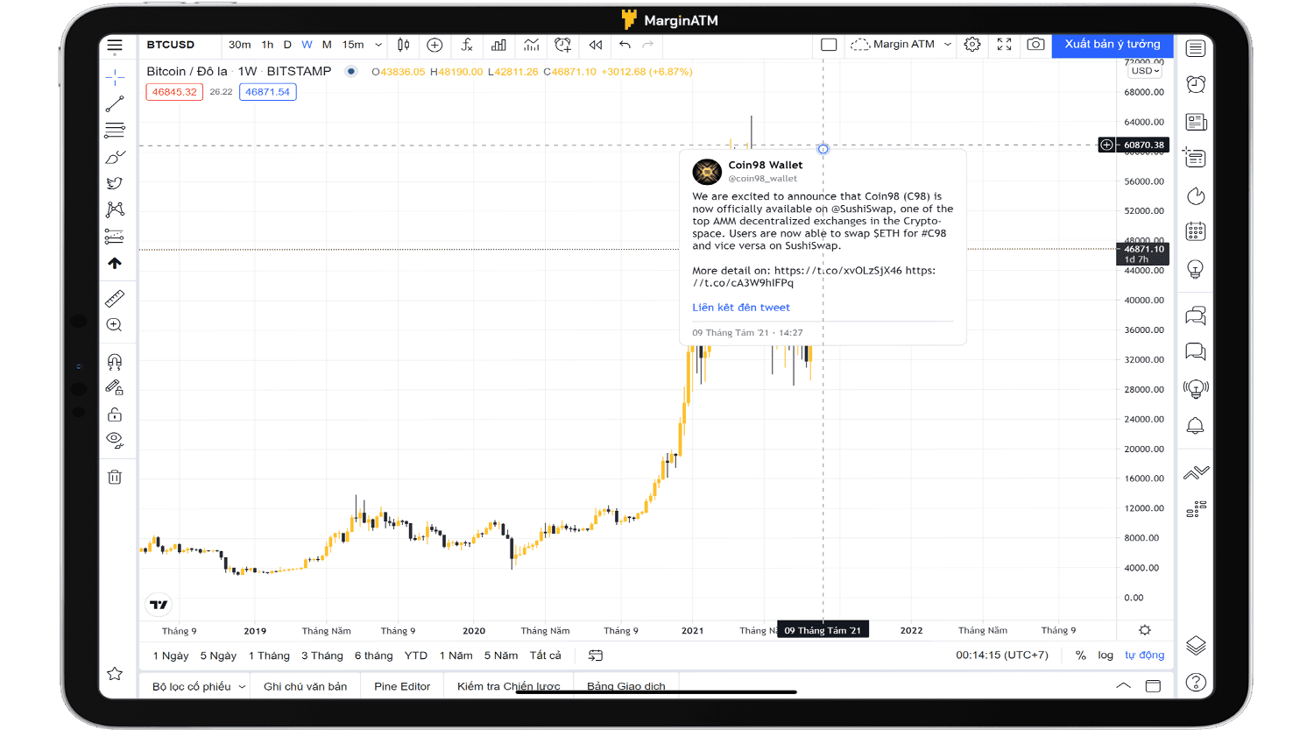Collapse the bottom panel with the chevron
The width and height of the screenshot is (1314, 730).
[x=1123, y=686]
